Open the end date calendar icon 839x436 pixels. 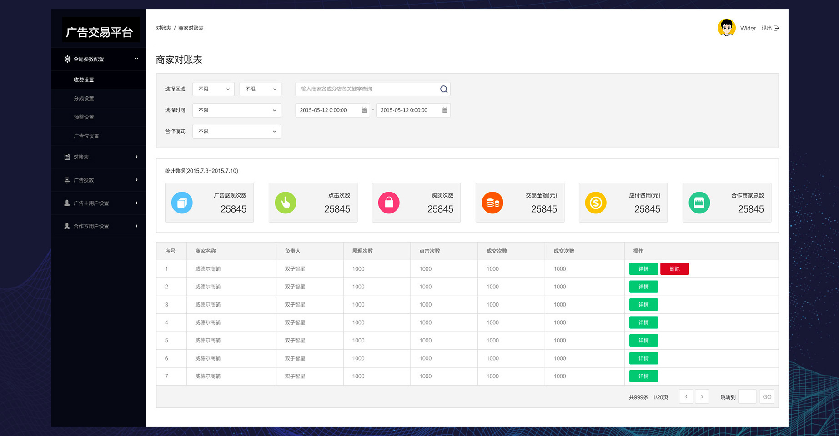pyautogui.click(x=445, y=110)
